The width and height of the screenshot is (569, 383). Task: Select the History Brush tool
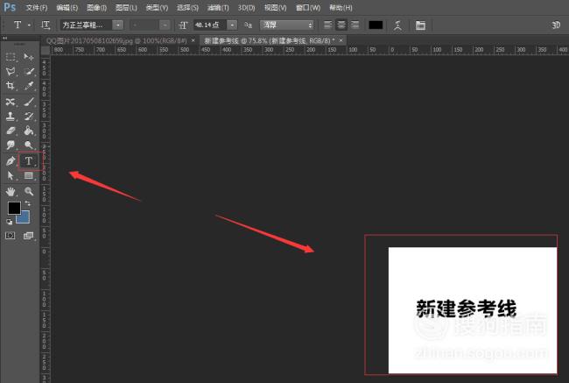(x=28, y=117)
